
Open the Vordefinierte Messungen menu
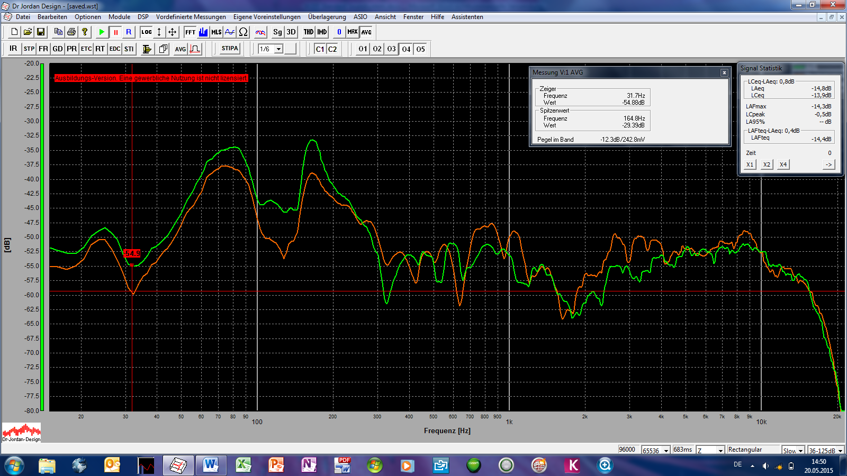191,17
